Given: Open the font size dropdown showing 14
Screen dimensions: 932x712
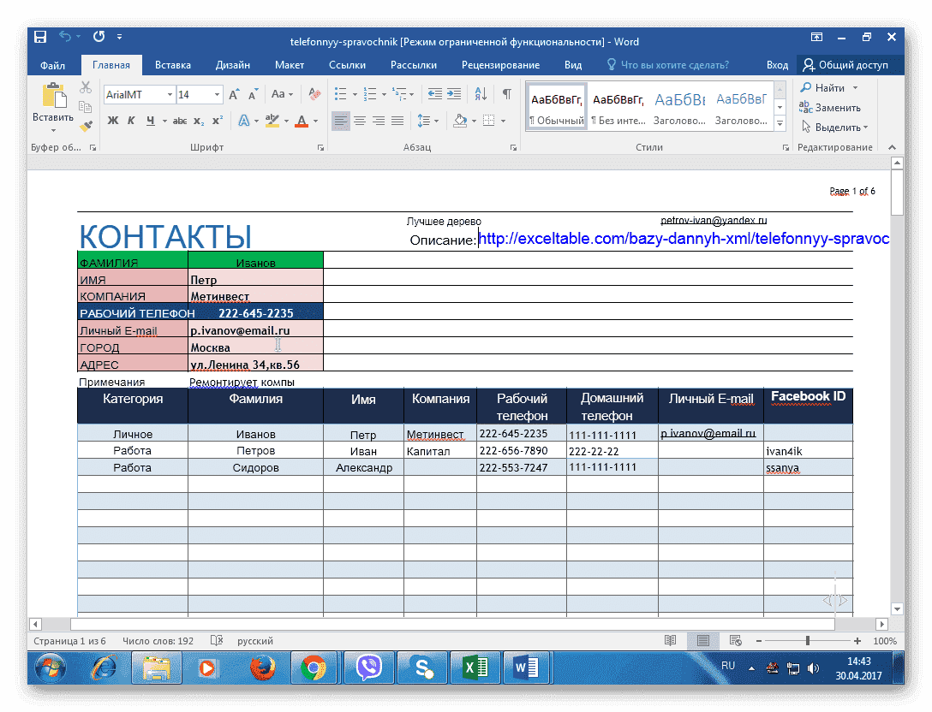Looking at the screenshot, I should point(217,95).
